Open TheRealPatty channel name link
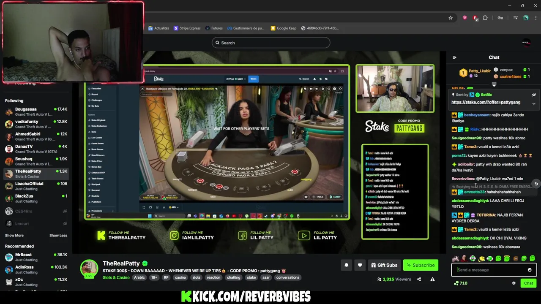This screenshot has height=304, width=541. click(x=121, y=263)
